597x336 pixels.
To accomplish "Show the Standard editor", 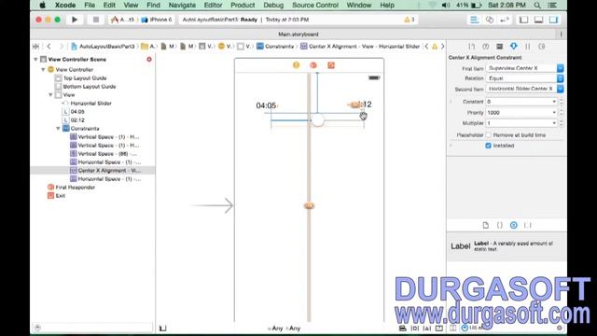I will click(x=475, y=20).
